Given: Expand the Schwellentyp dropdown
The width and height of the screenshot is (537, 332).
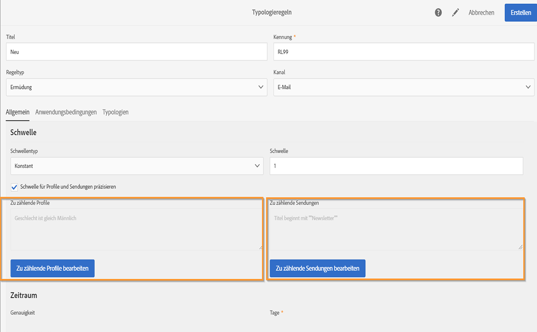Looking at the screenshot, I should 137,166.
